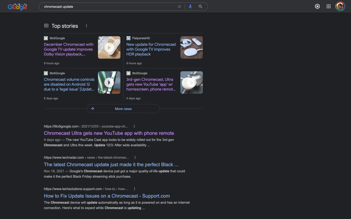Click the magnifying glass search button

[x=200, y=7]
